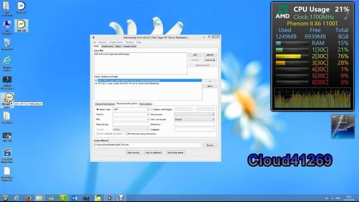Click the small gadget thumbnail below CPU gadget

point(343,127)
